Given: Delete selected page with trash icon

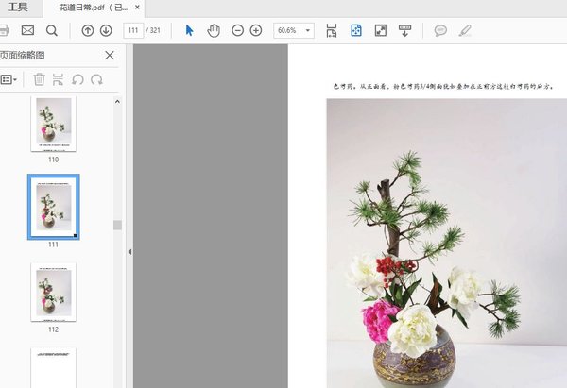Looking at the screenshot, I should coord(39,79).
